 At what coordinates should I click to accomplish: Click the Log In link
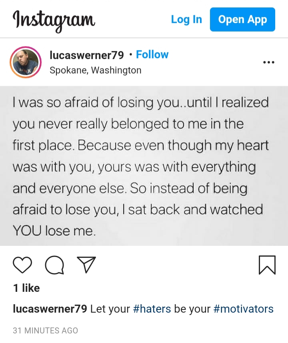186,20
